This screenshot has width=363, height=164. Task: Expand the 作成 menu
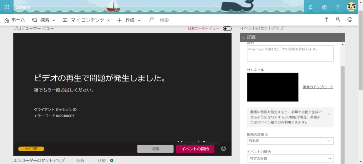(129, 20)
